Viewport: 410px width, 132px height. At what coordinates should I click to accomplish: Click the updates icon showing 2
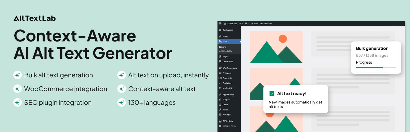tap(240, 23)
